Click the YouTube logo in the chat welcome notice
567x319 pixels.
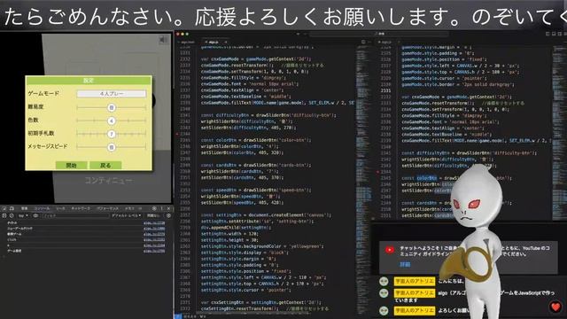[x=390, y=250]
